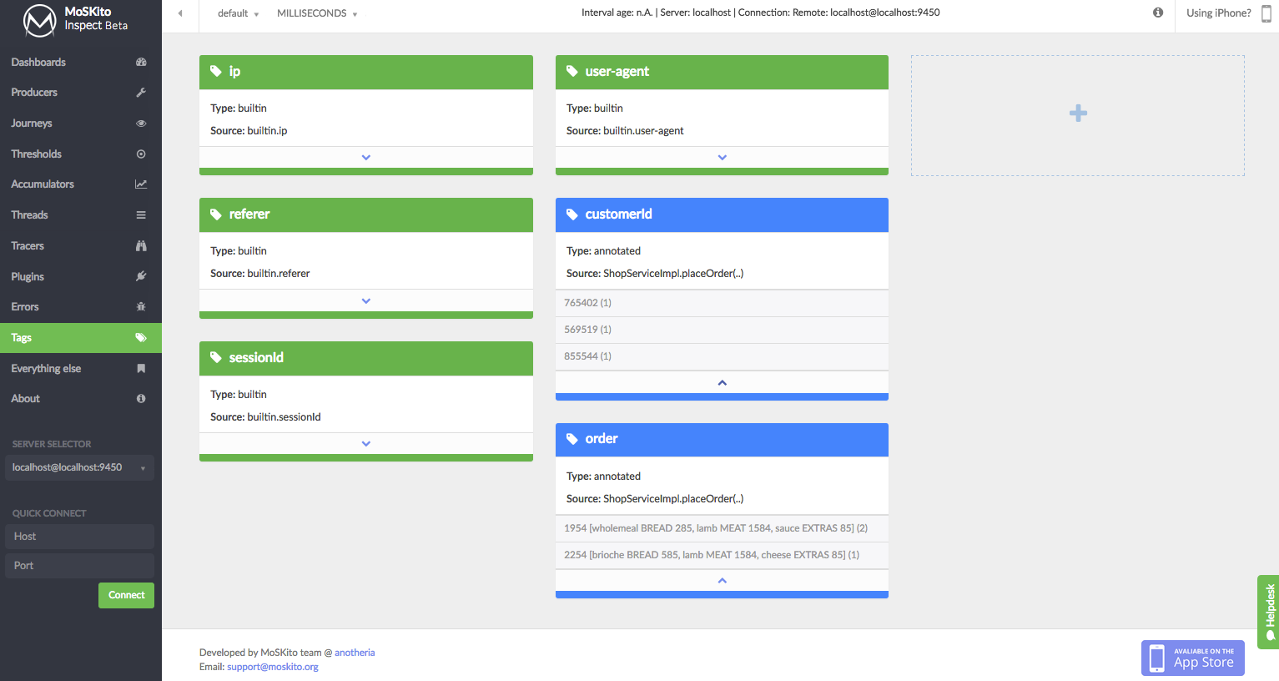The image size is (1279, 681).
Task: Click the Errors bug icon
Action: (x=141, y=307)
